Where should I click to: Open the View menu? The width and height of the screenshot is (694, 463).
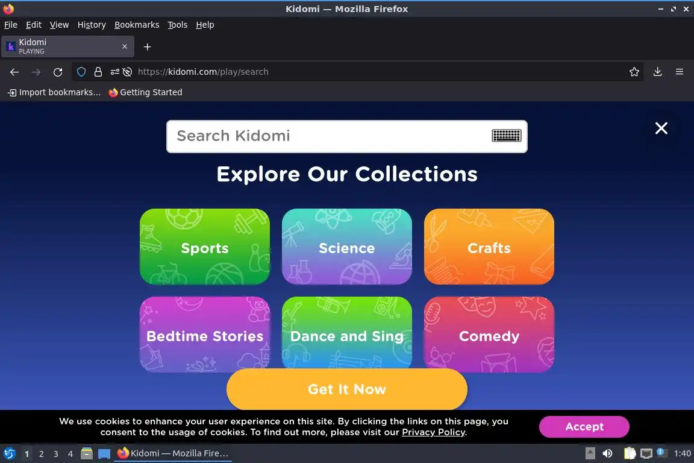(59, 25)
